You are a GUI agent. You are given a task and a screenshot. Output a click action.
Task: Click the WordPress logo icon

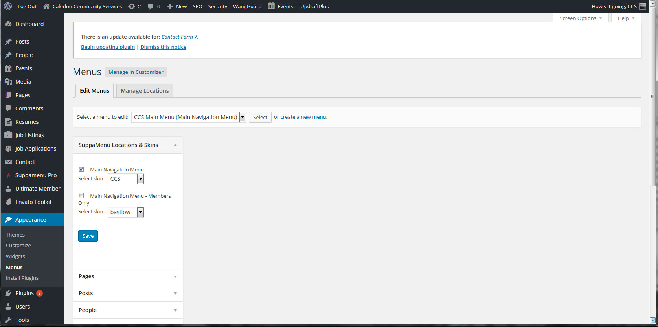coord(8,6)
